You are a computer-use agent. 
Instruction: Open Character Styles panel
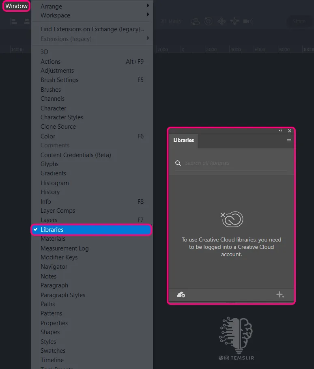click(92, 117)
